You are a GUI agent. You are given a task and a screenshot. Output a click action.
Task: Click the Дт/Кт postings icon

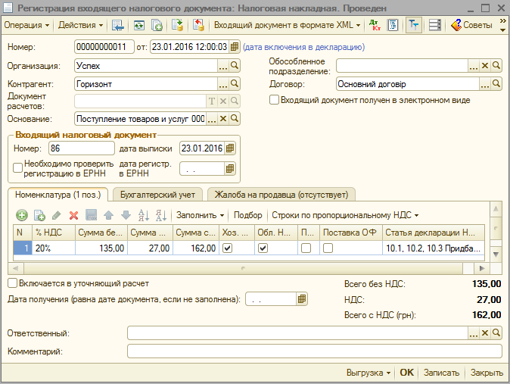click(x=375, y=25)
